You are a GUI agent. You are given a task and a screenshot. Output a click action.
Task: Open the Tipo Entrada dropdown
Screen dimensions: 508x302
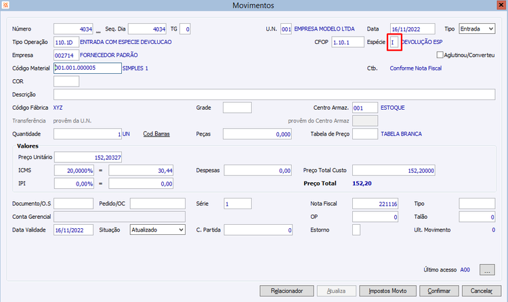click(x=477, y=29)
